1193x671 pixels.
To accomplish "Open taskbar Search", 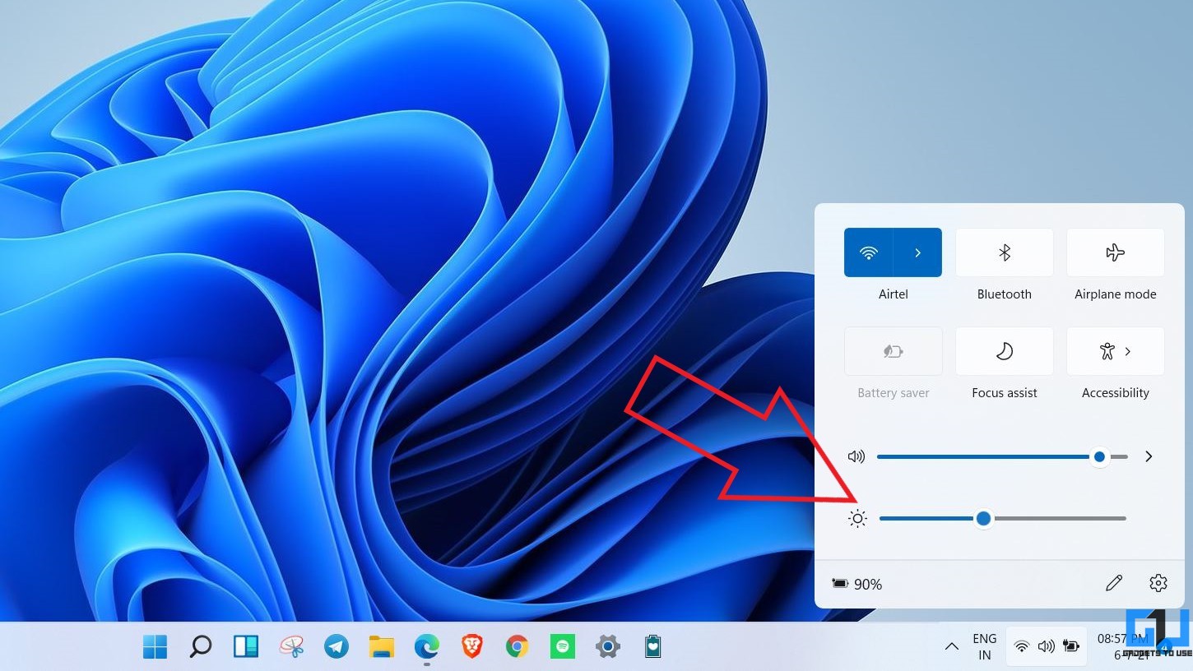I will [200, 647].
